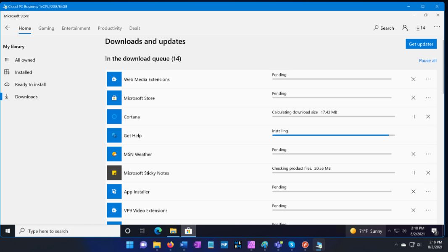This screenshot has height=252, width=448.
Task: Open the Store's top-right ellipsis menu
Action: click(437, 27)
